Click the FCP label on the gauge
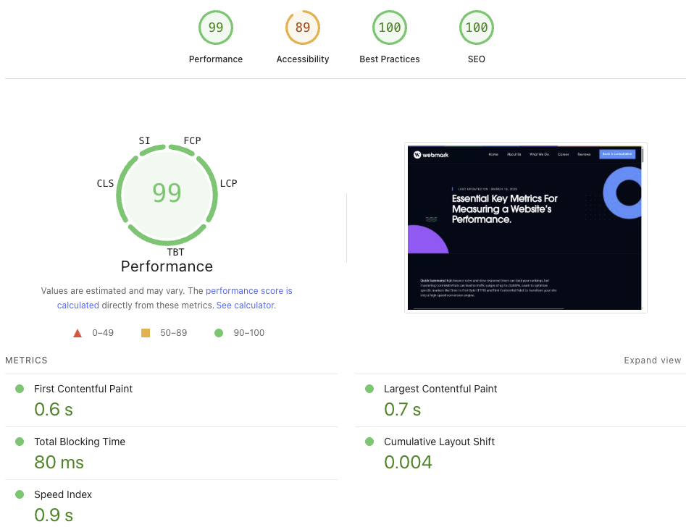686x527 pixels. pyautogui.click(x=191, y=140)
